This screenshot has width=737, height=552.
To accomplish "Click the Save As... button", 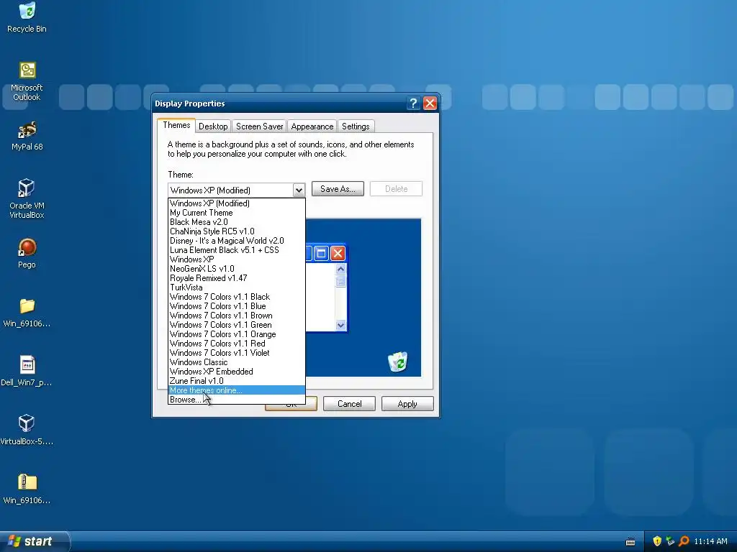I will 338,189.
